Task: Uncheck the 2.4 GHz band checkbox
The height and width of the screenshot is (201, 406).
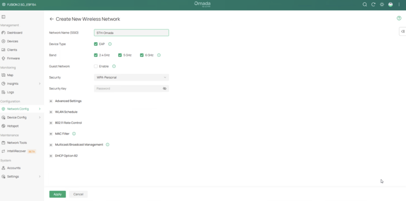Action: pyautogui.click(x=96, y=55)
